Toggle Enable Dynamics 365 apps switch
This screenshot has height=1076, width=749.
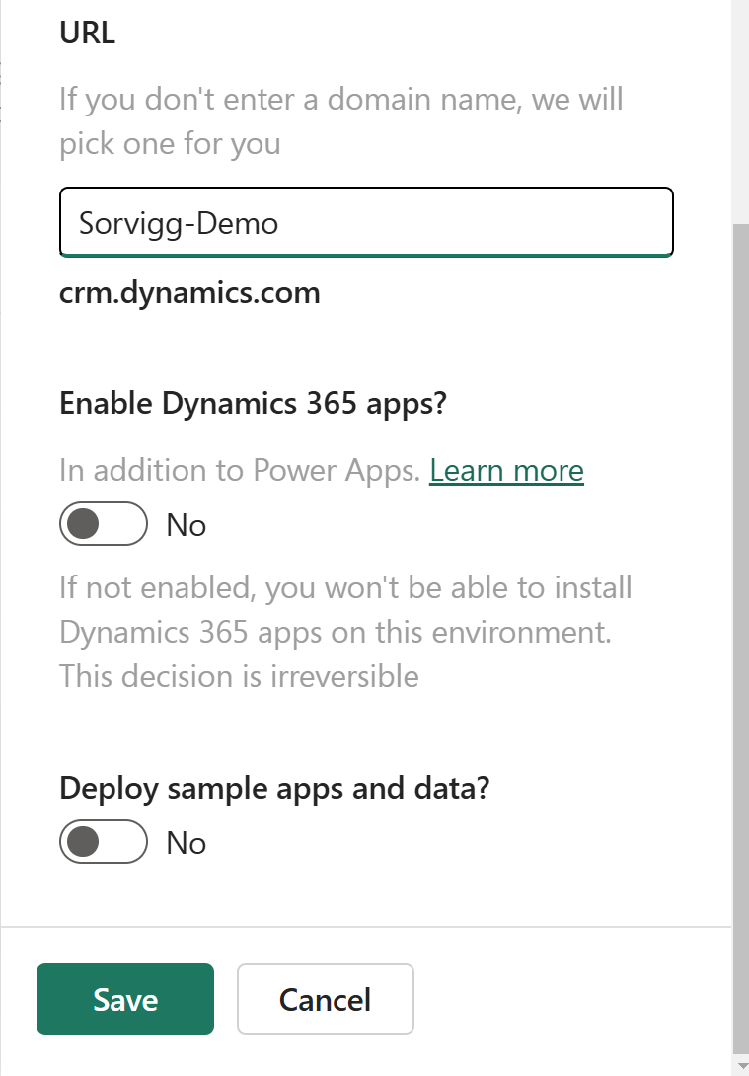(104, 523)
